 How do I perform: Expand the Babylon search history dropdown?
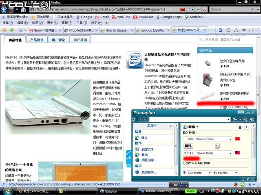coord(228,119)
